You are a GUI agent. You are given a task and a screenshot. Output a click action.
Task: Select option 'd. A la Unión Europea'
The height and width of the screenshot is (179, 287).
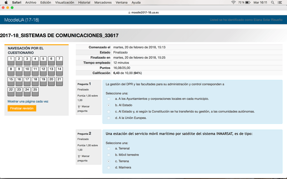coord(109,118)
